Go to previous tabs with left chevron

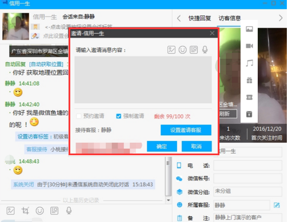coord(179,18)
